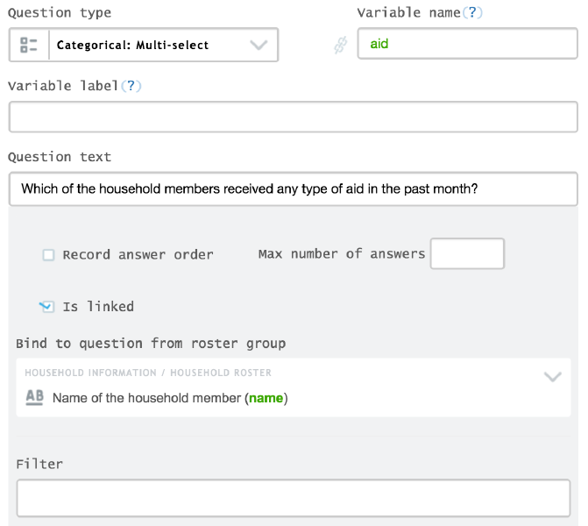This screenshot has height=526, width=588.
Task: Click the Household Information / Household Roster breadcrumb
Action: tap(147, 373)
